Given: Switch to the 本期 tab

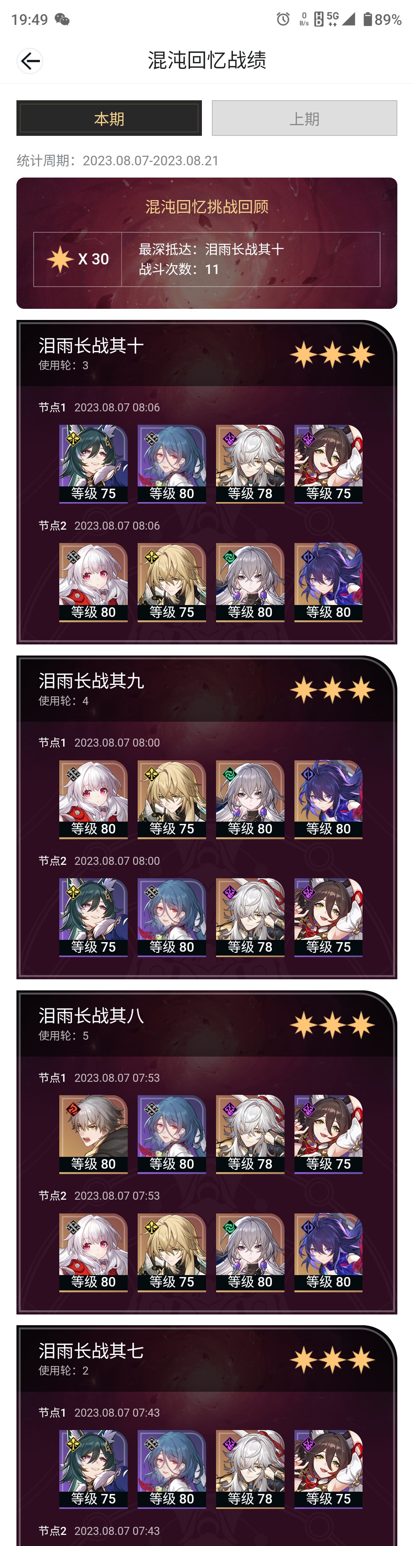Looking at the screenshot, I should tap(109, 118).
